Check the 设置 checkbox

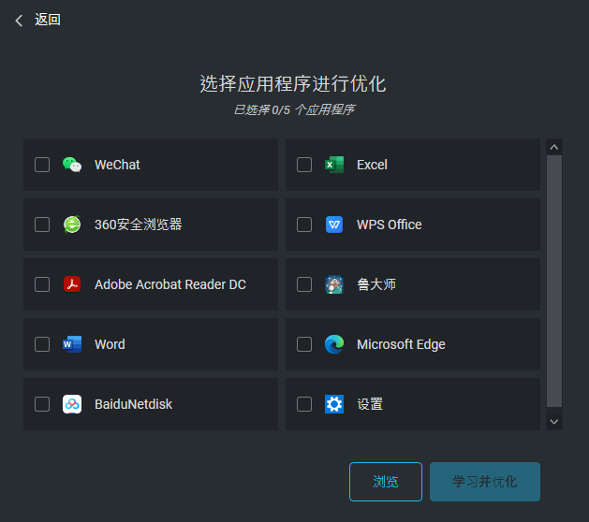(304, 404)
